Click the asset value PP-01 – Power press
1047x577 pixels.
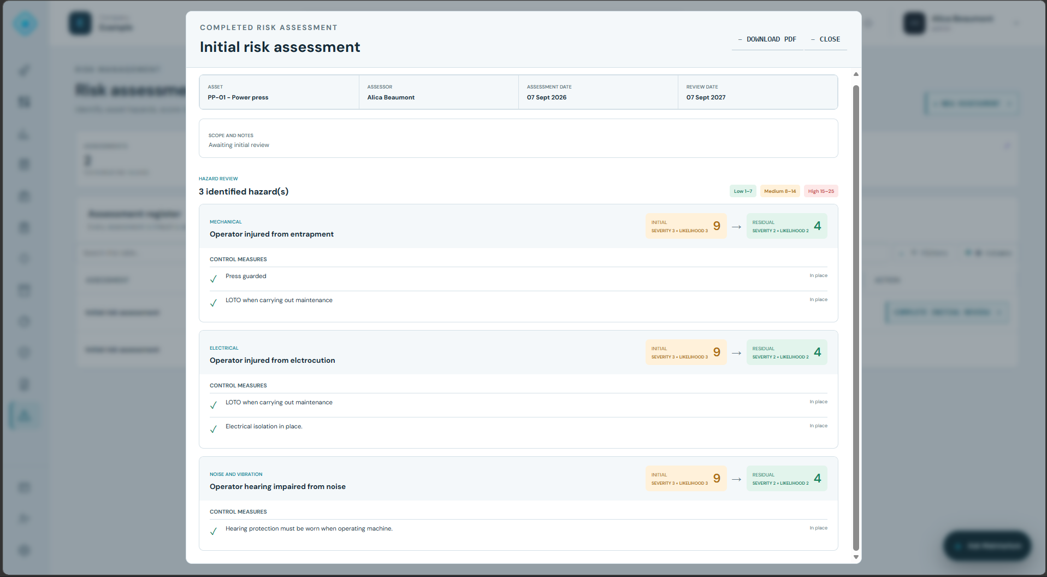[238, 97]
